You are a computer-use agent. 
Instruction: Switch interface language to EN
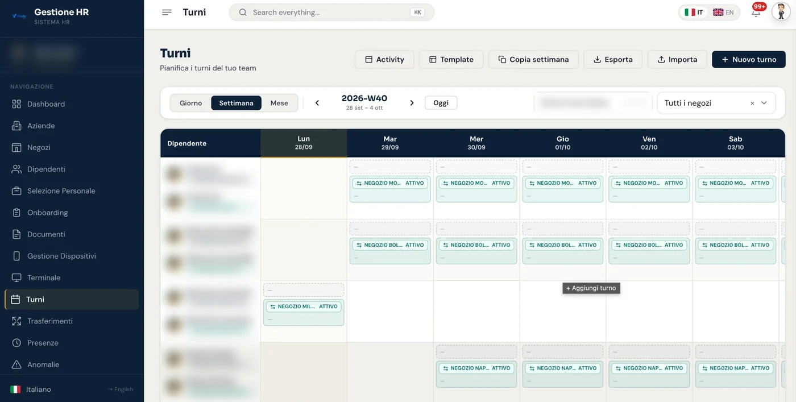pyautogui.click(x=723, y=13)
